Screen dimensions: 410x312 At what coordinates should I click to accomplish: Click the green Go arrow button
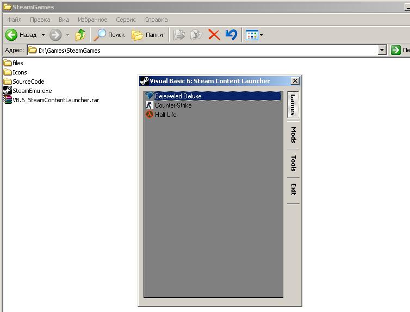(x=396, y=50)
